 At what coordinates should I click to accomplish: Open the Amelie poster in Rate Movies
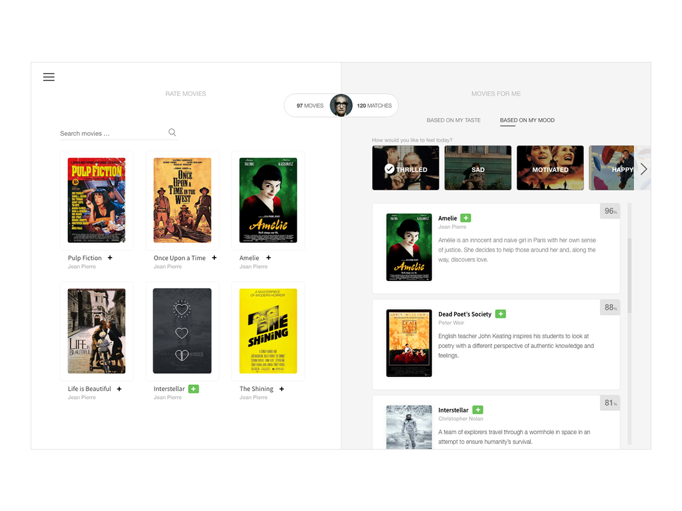[x=268, y=200]
